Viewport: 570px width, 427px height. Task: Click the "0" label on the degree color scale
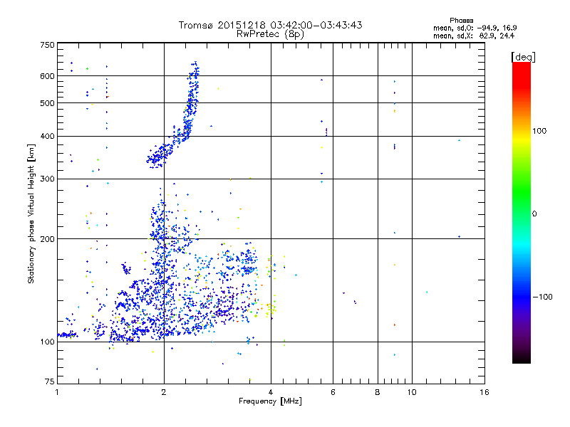pos(534,214)
